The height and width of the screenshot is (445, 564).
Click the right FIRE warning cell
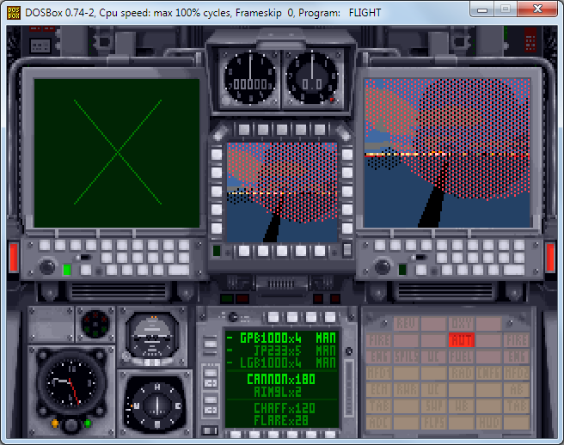517,340
